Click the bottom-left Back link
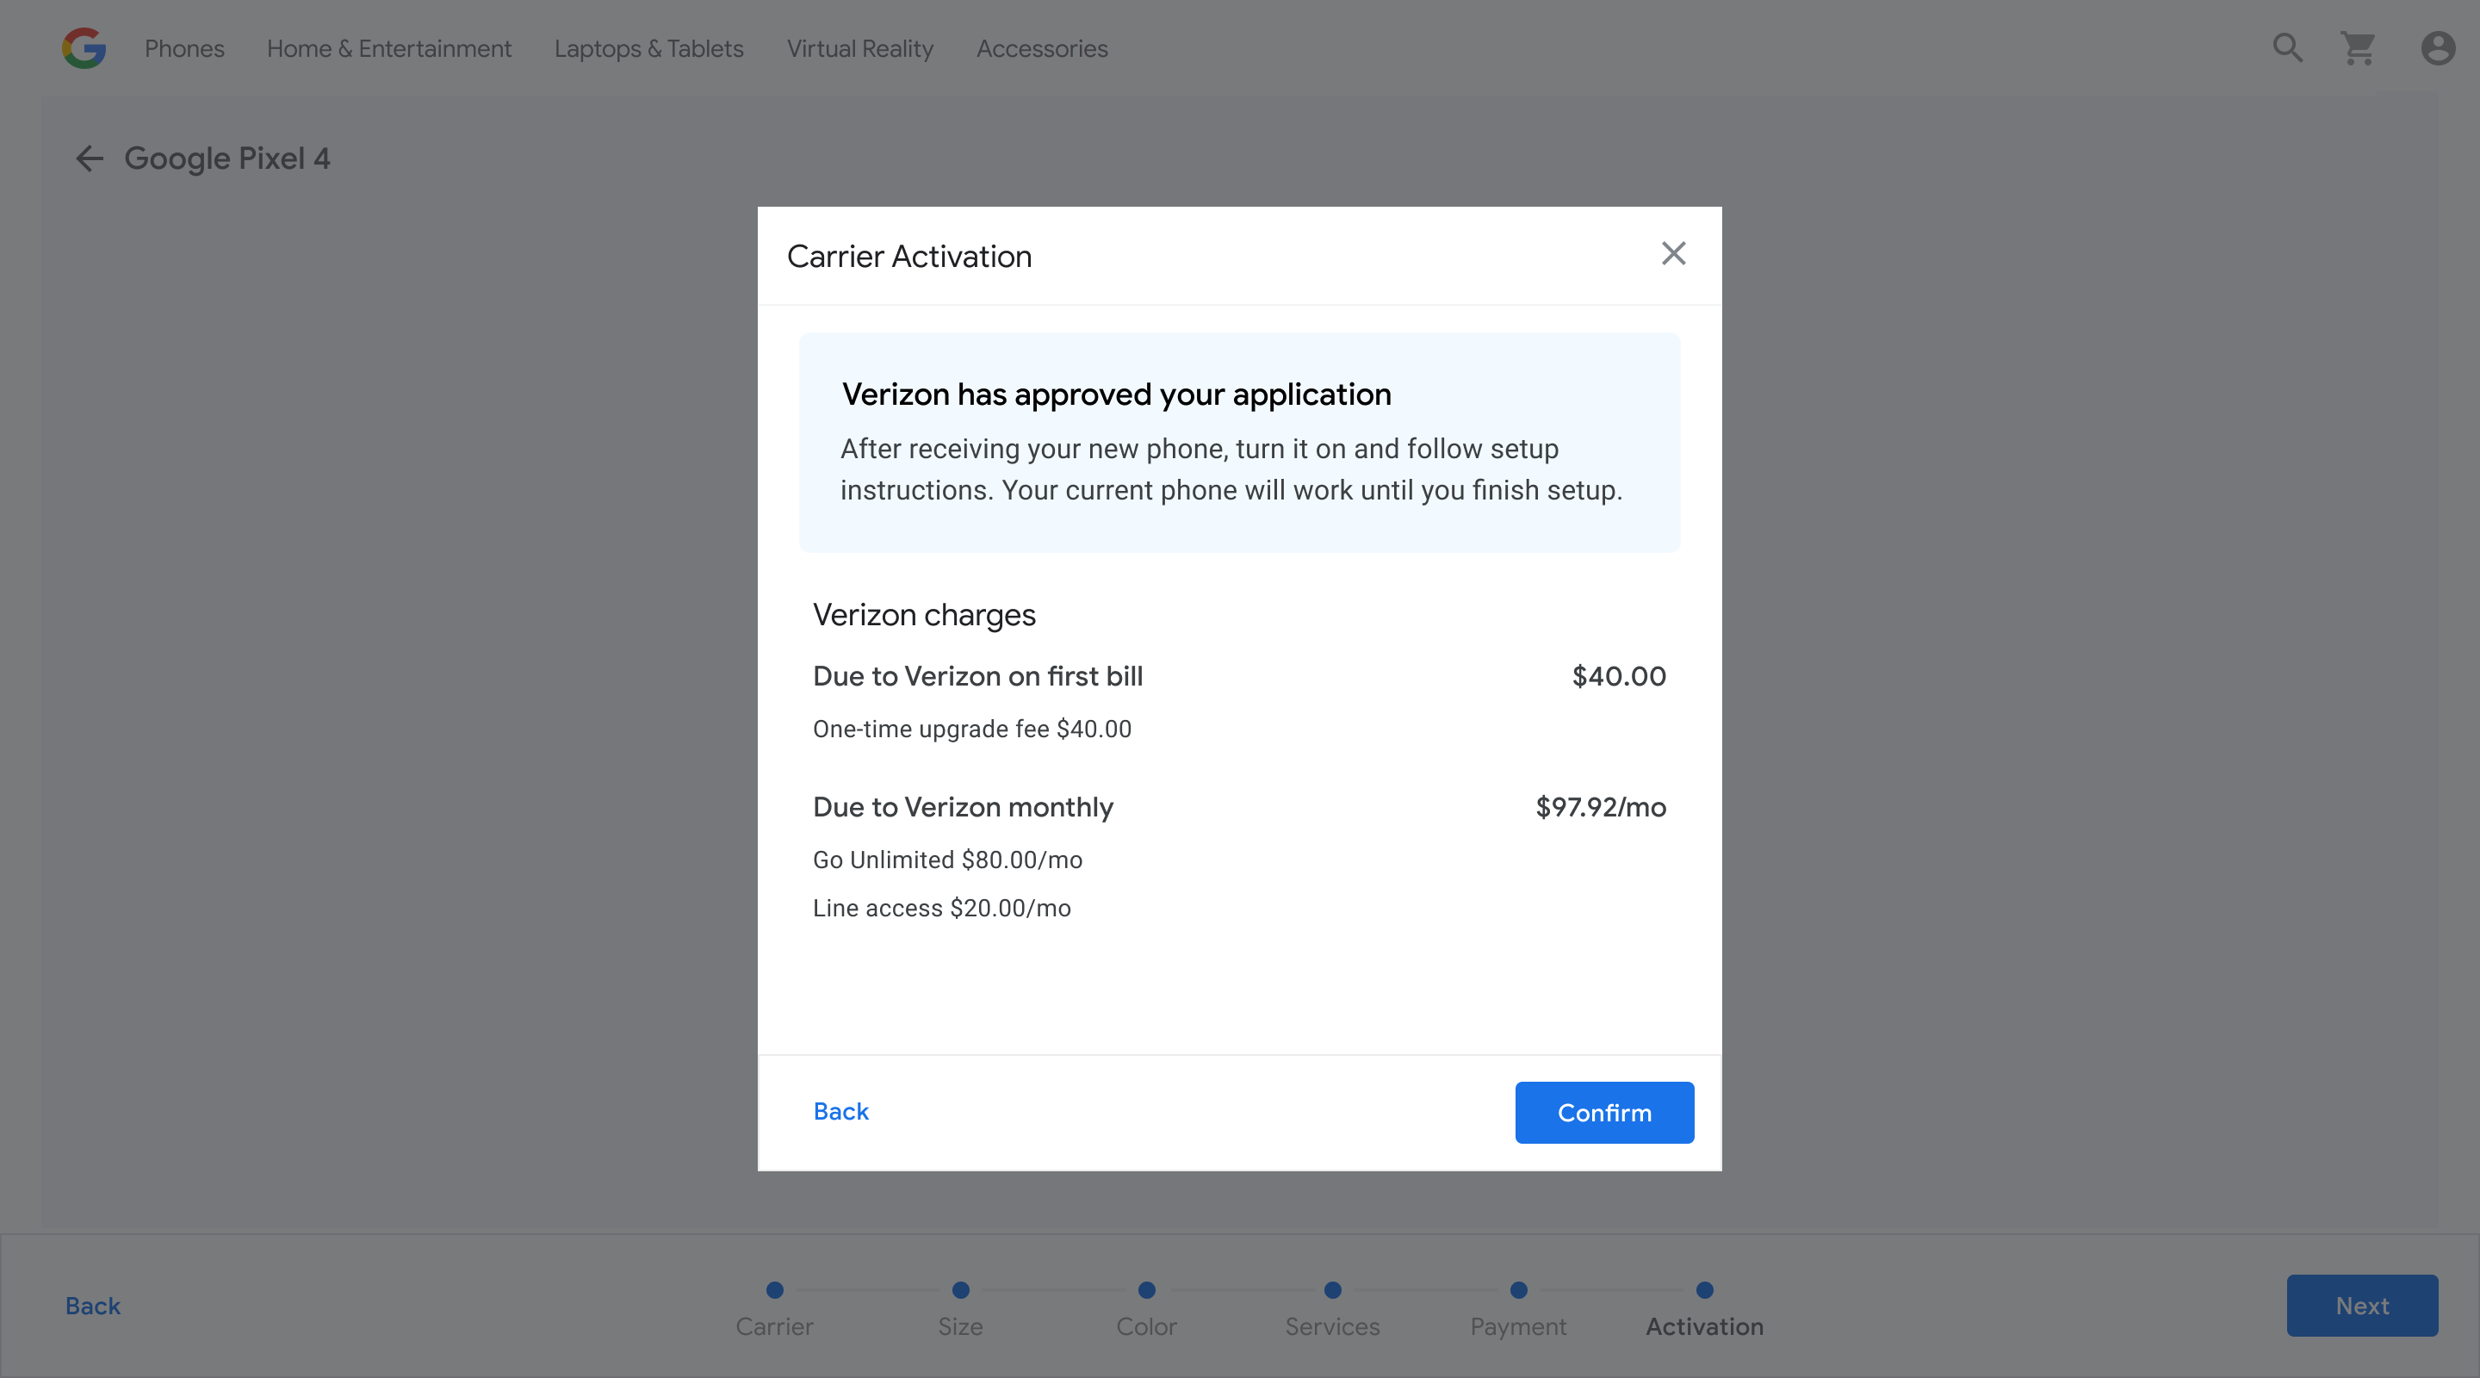Image resolution: width=2480 pixels, height=1378 pixels. pyautogui.click(x=92, y=1306)
